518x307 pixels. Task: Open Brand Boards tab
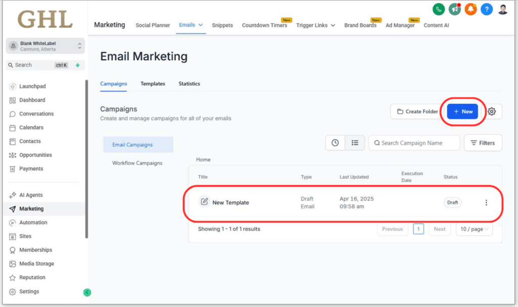tap(360, 25)
